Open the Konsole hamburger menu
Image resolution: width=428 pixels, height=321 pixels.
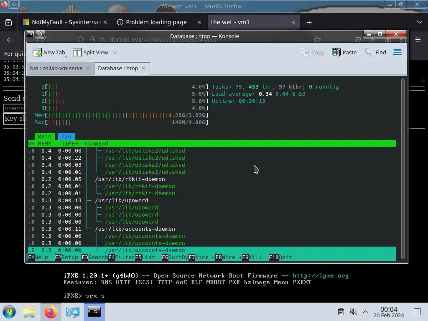(x=397, y=52)
